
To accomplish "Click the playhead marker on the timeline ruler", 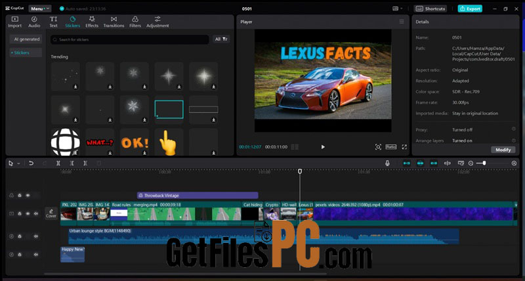I will (x=300, y=171).
